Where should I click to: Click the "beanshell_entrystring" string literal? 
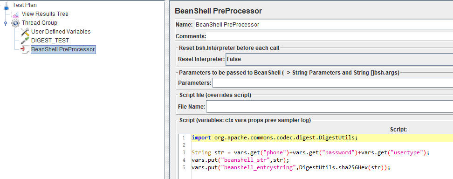tap(259, 168)
